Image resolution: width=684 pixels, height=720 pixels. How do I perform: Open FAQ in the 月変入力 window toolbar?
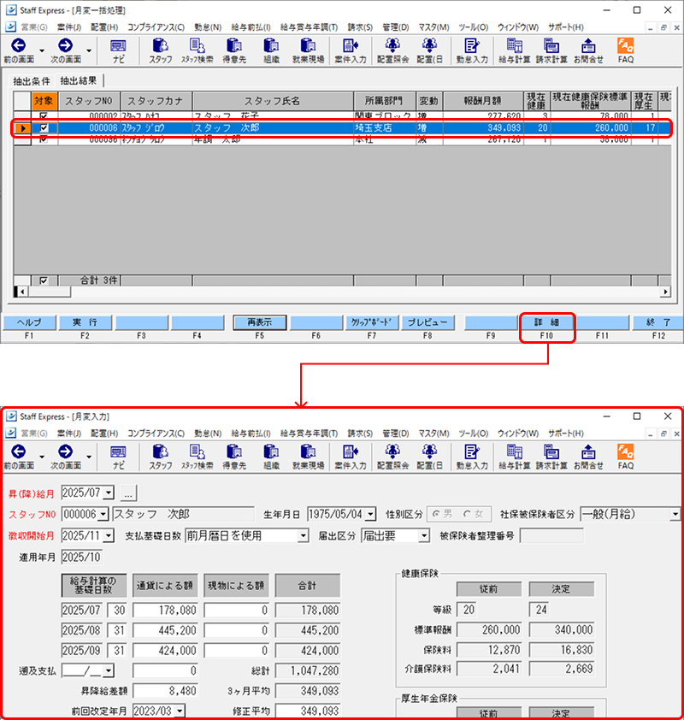(626, 457)
